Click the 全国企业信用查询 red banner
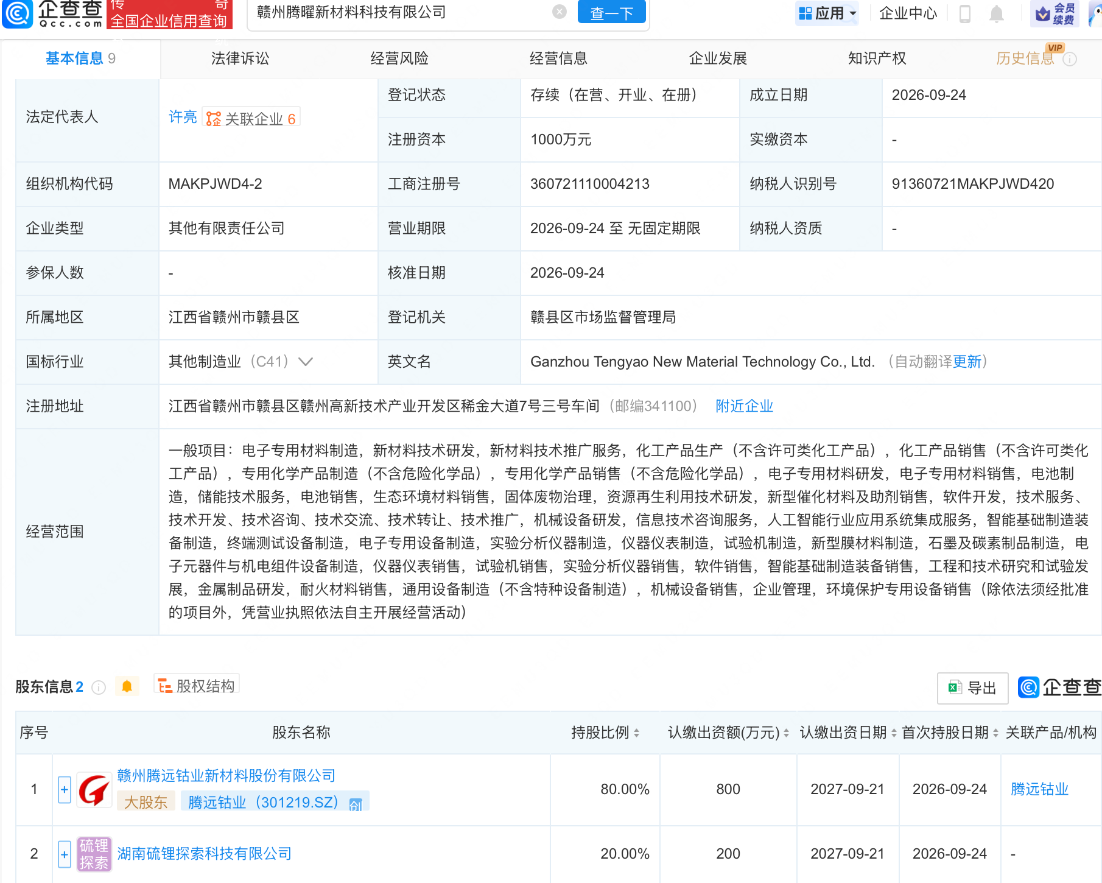1102x883 pixels. tap(170, 15)
